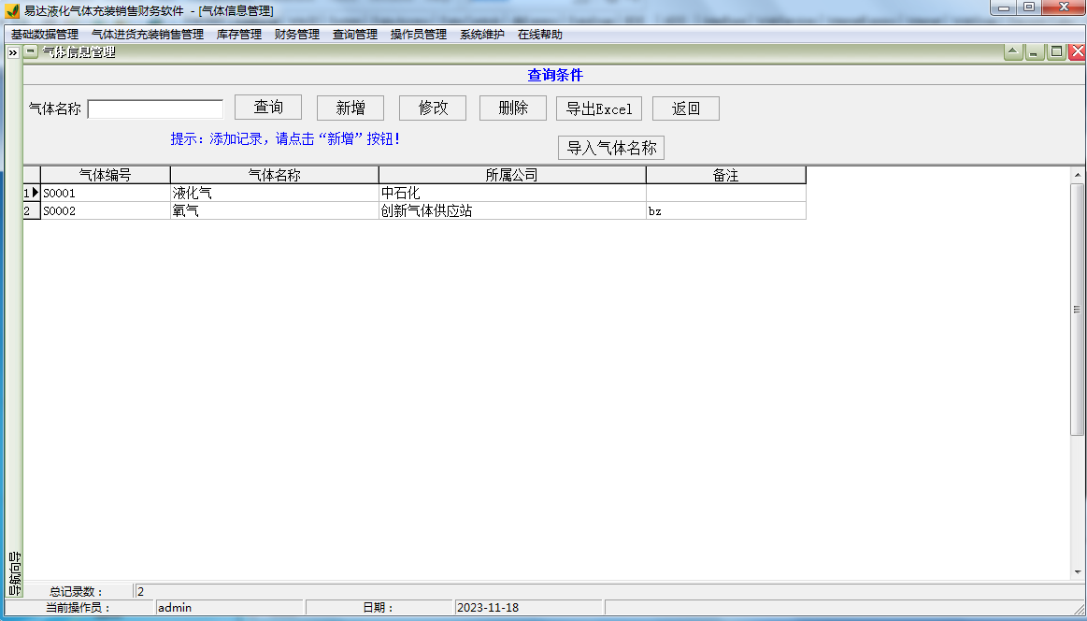Viewport: 1087px width, 621px height.
Task: Open the 查询管理 menu
Action: click(x=355, y=34)
